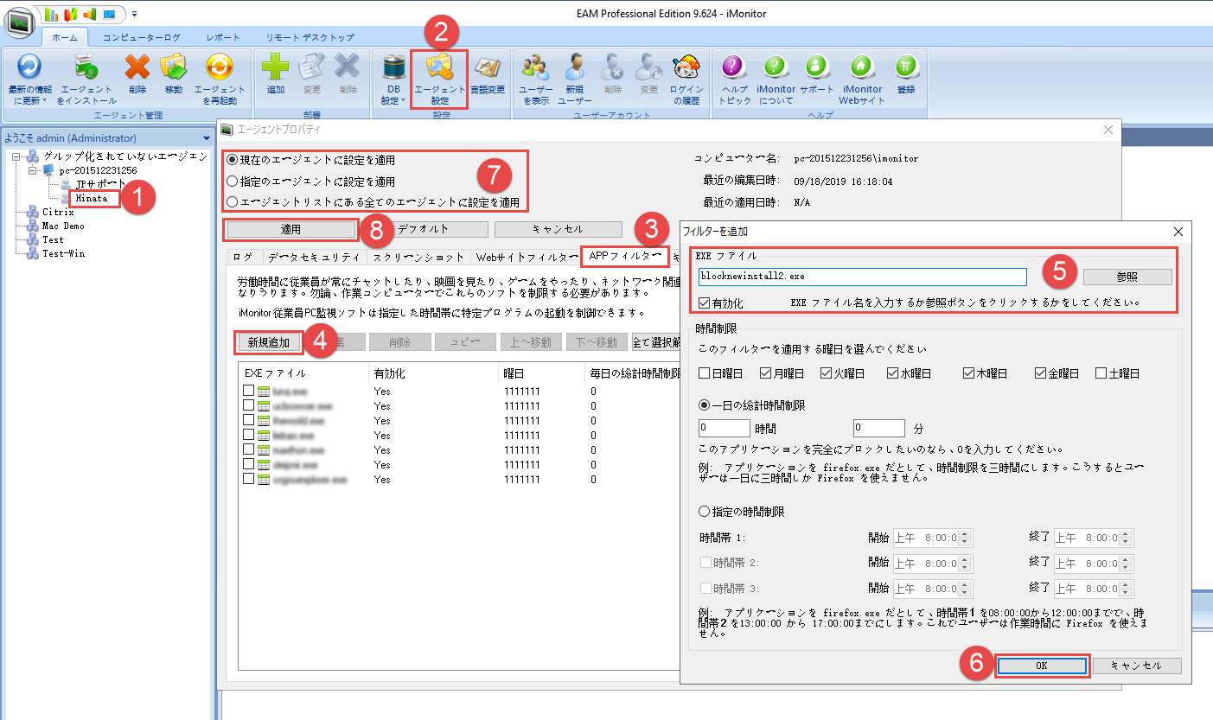Enable the 土曜日 checkbox
The image size is (1213, 720).
pos(1101,373)
